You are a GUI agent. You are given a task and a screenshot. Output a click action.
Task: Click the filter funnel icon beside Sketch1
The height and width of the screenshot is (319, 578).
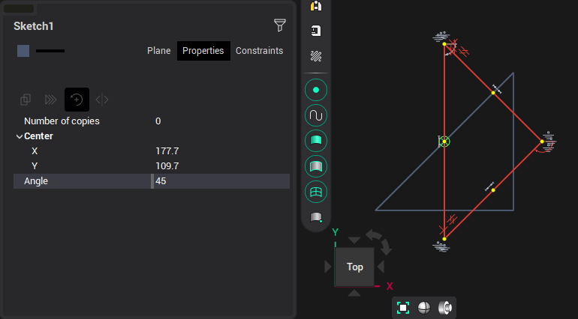tap(280, 25)
